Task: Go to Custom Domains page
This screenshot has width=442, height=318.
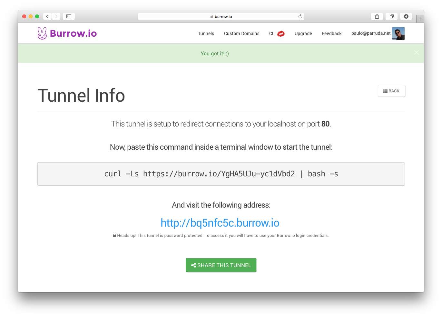Action: [x=241, y=33]
